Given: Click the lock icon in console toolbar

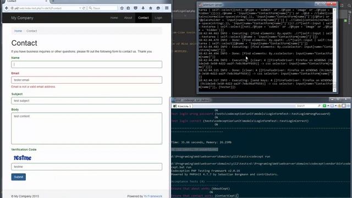Looking at the screenshot, I should [x=339, y=106].
